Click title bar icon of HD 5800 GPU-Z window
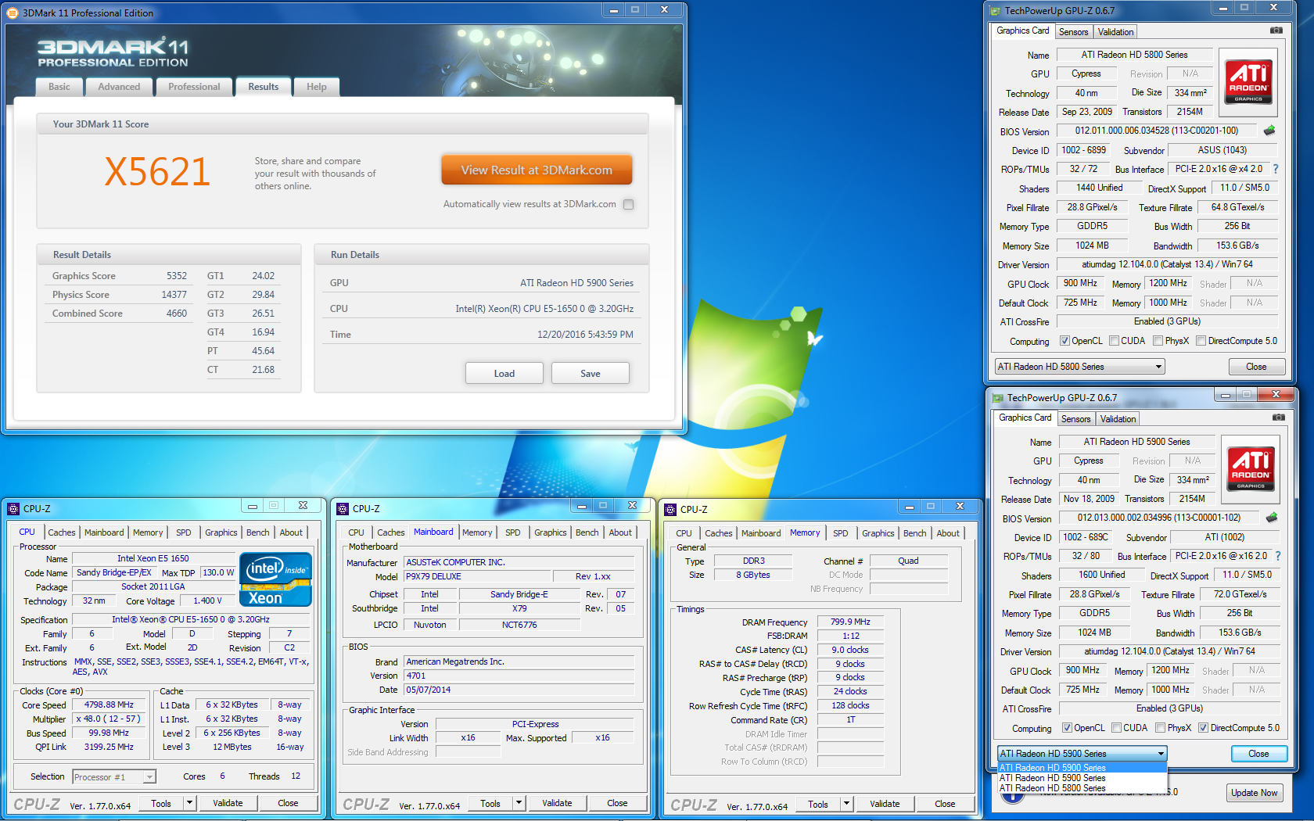Viewport: 1314px width, 821px height. 995,11
